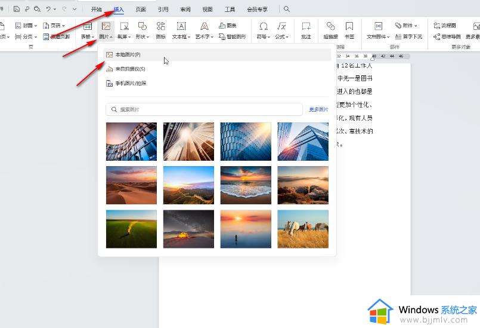Open the 更多图片 link
The height and width of the screenshot is (328, 480).
(x=318, y=109)
